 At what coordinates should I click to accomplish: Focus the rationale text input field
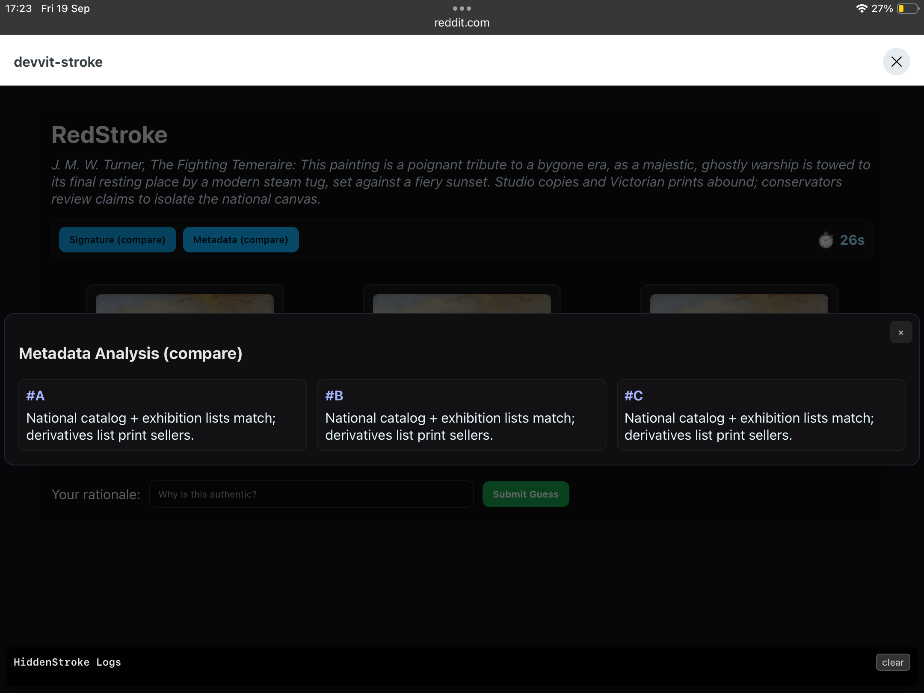(x=311, y=494)
